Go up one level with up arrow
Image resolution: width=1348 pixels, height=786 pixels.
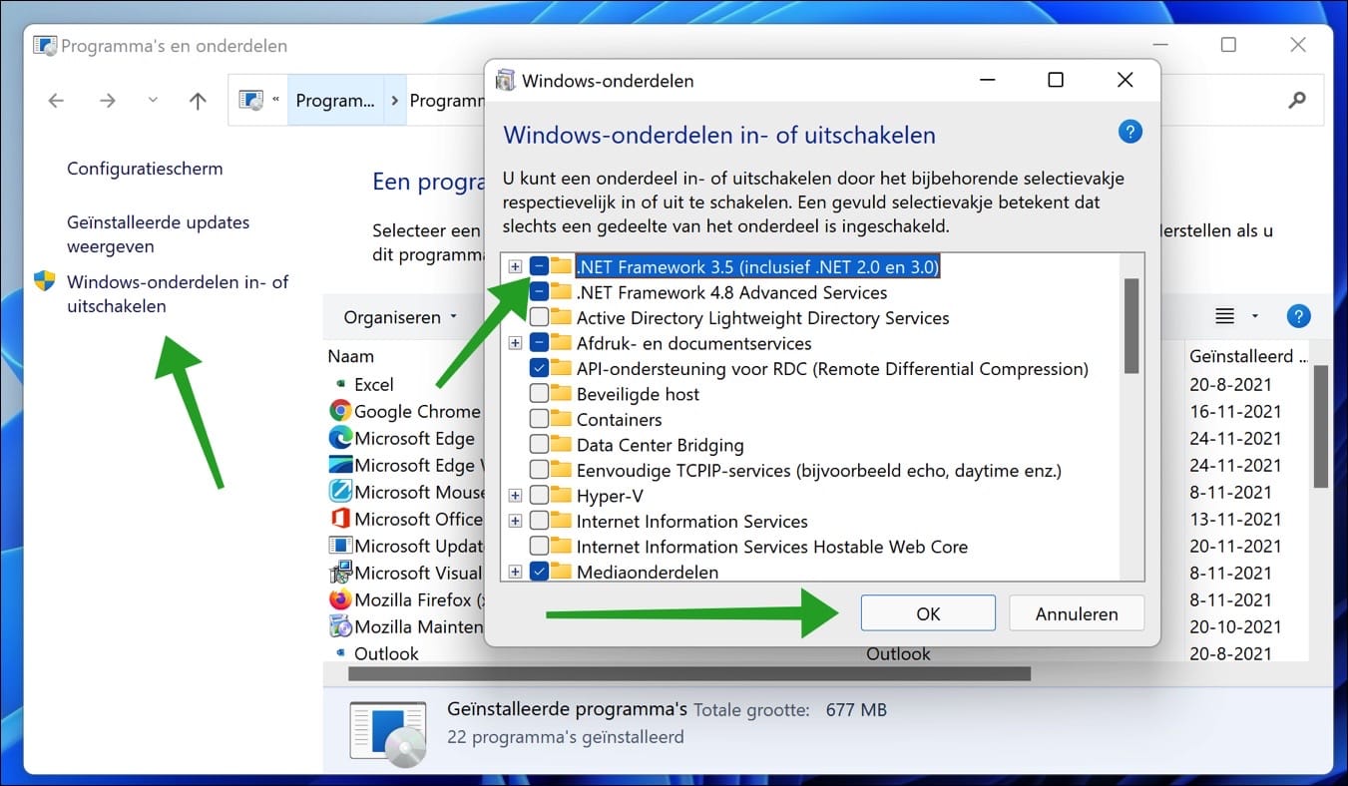198,100
